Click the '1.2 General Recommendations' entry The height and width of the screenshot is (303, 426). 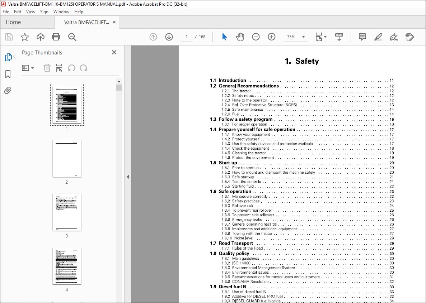301,86
